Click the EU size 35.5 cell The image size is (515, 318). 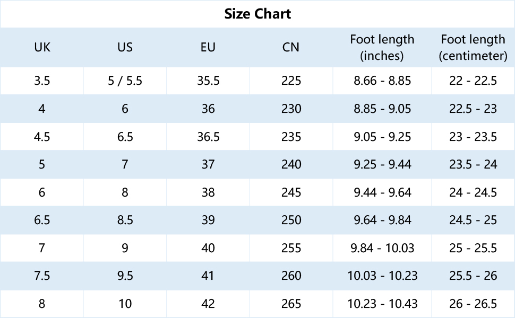tap(208, 81)
